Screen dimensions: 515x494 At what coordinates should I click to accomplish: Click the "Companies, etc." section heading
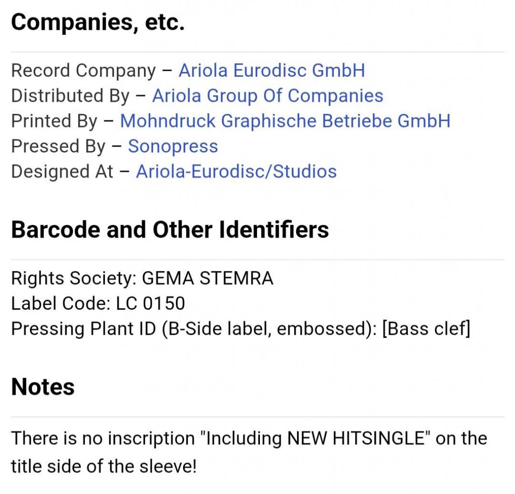pyautogui.click(x=98, y=23)
